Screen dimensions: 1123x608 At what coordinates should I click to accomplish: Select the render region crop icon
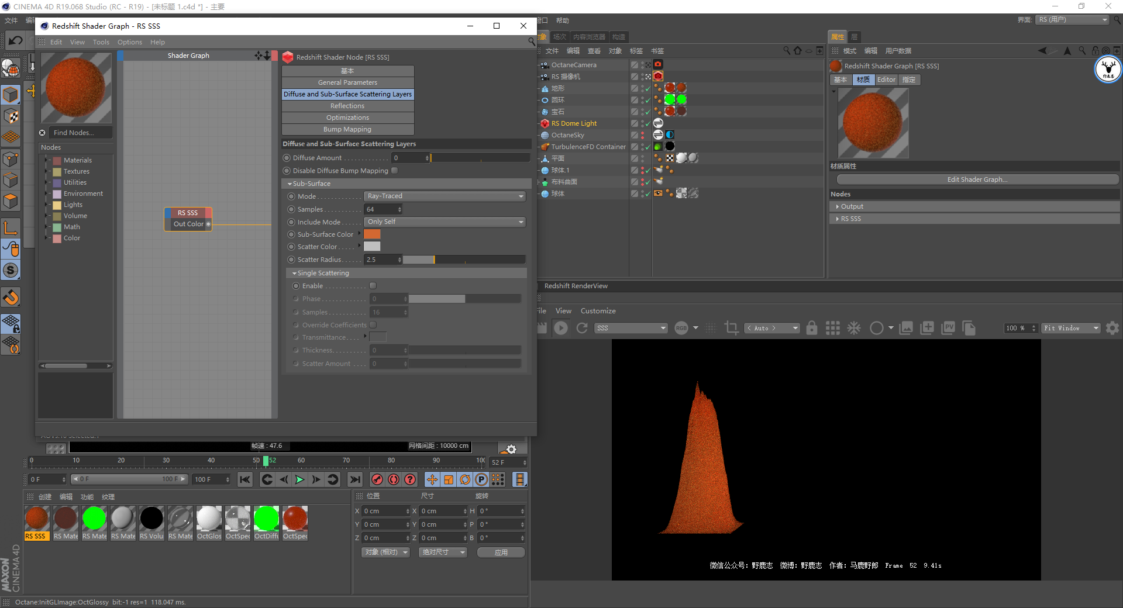tap(731, 328)
